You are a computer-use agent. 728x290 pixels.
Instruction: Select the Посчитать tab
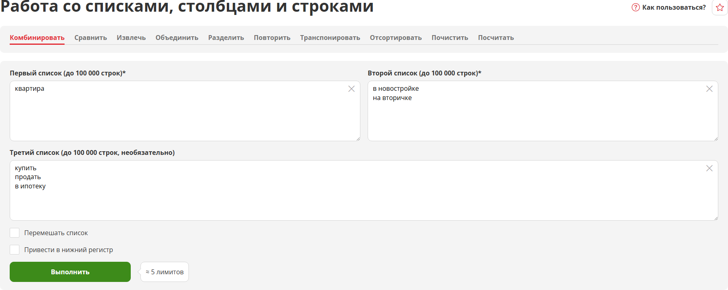coord(496,38)
